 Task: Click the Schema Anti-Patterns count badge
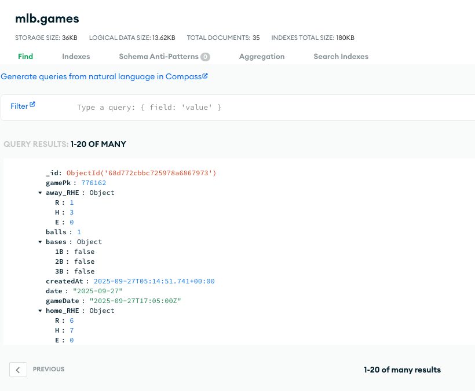pos(205,57)
